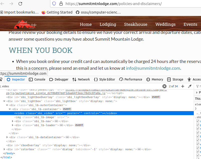Collapse the sbi_lightbox div node
This screenshot has height=159, width=201.
tap(4, 101)
